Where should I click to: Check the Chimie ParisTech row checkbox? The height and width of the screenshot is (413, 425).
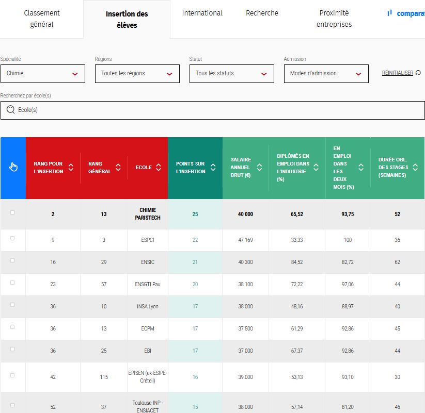click(x=13, y=212)
